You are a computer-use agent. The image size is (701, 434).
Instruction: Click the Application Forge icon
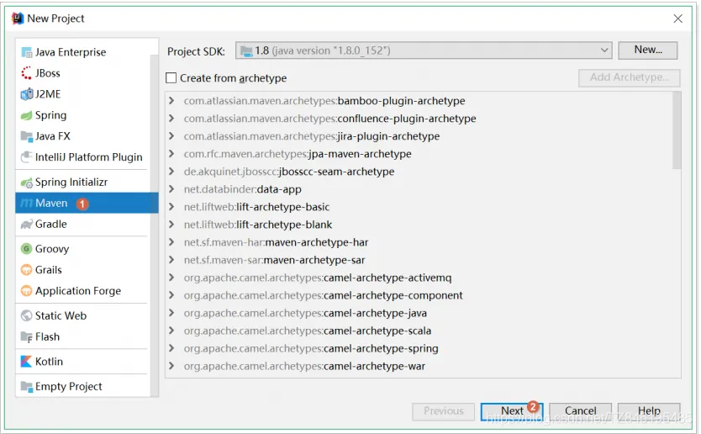coord(27,291)
